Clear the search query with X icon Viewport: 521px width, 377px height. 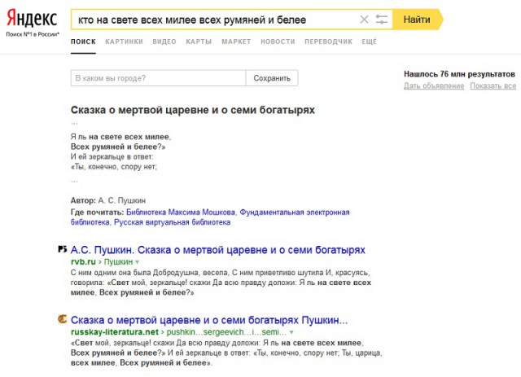click(364, 20)
